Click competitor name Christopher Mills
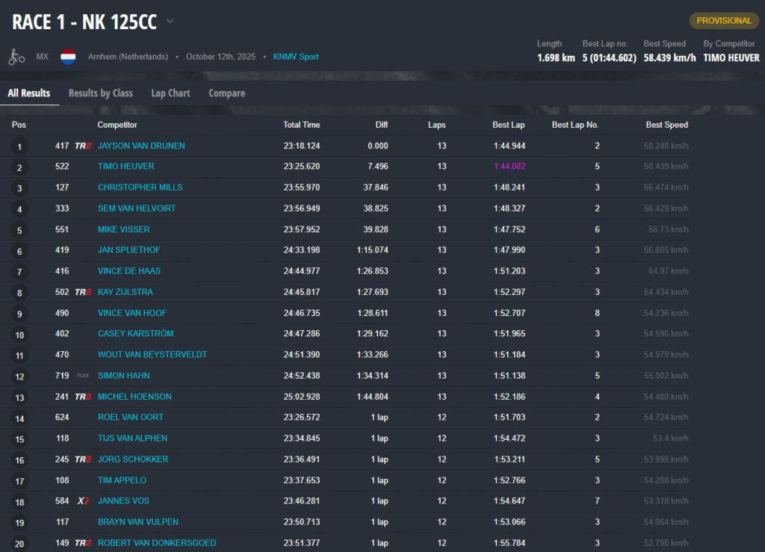 click(x=140, y=187)
